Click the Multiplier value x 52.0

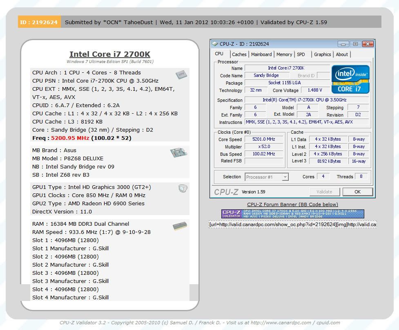[264, 146]
